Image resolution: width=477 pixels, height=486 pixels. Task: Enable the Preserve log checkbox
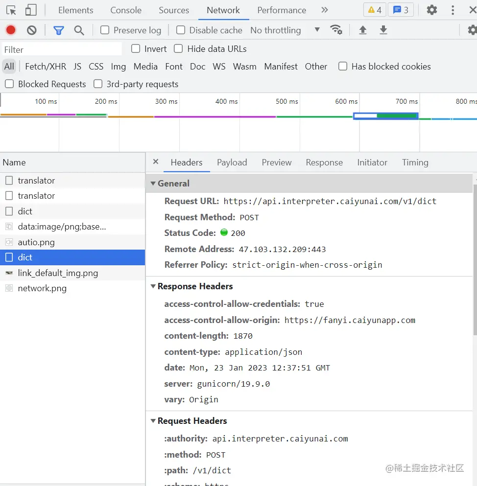[105, 30]
